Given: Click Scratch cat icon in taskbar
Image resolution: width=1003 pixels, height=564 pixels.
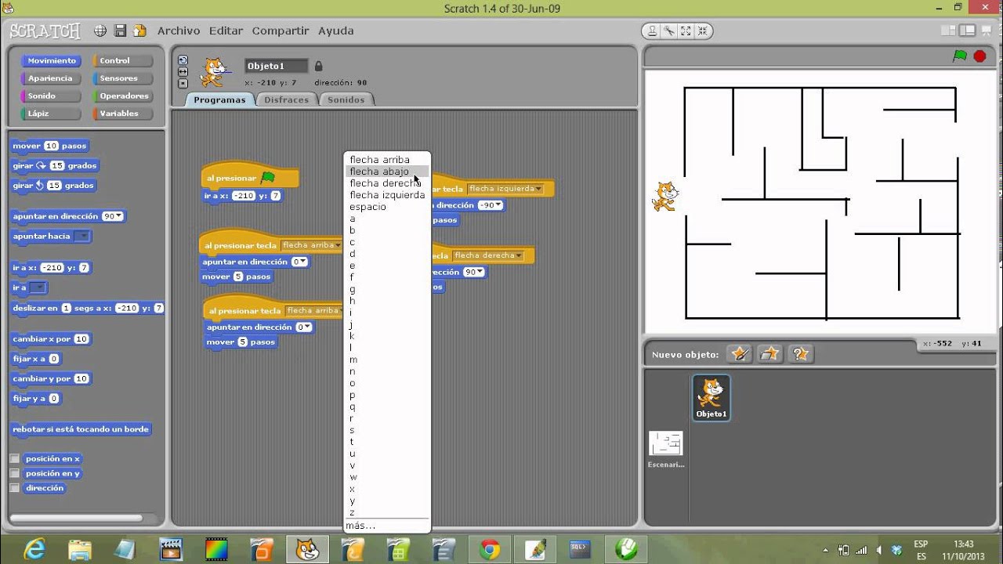Looking at the screenshot, I should pos(308,550).
